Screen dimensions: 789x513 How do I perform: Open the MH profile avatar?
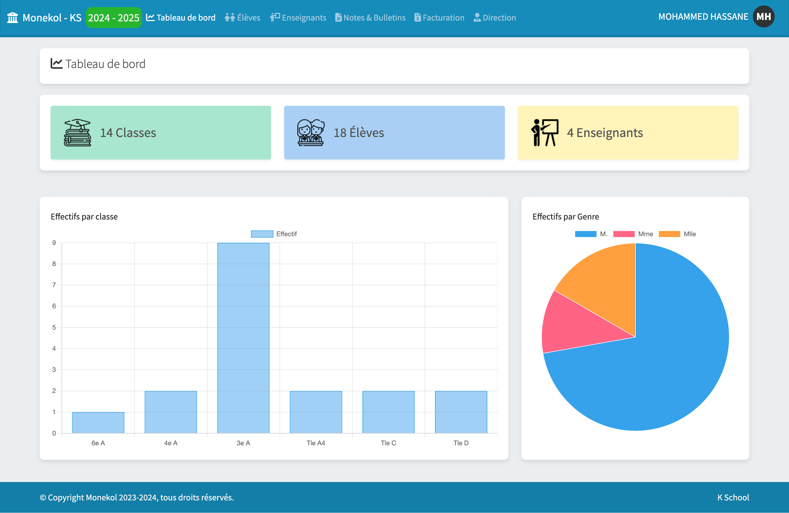(x=764, y=16)
